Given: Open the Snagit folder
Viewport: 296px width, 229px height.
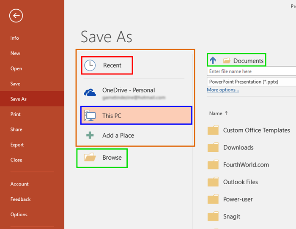Looking at the screenshot, I should coord(231,216).
